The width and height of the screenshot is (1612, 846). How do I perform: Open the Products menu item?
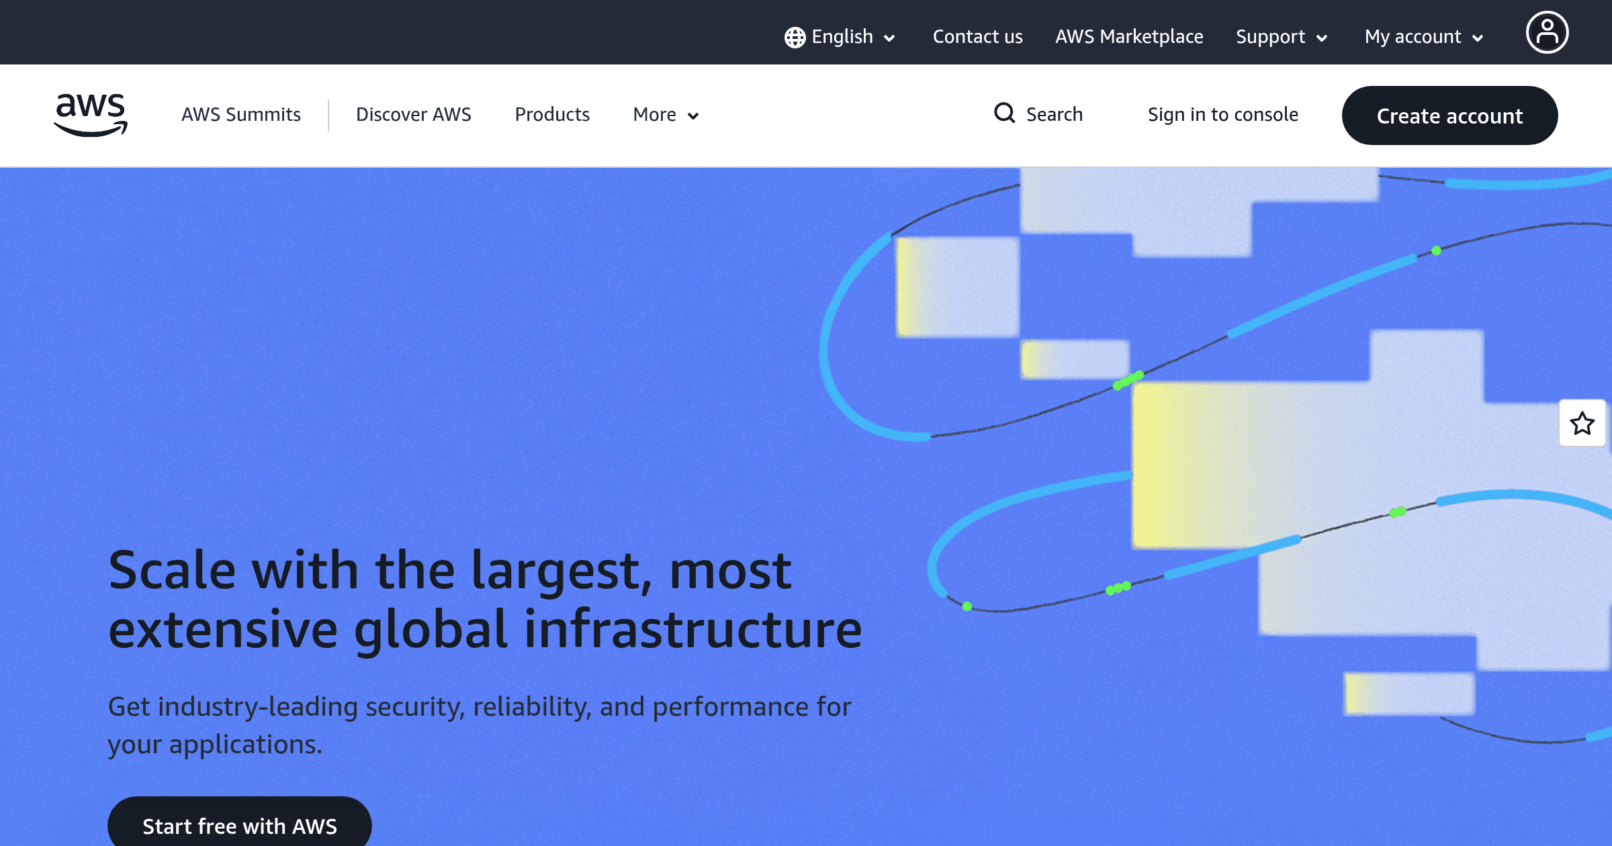click(552, 115)
